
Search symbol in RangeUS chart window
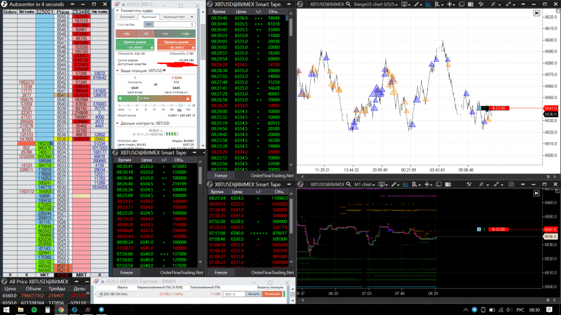pyautogui.click(x=348, y=4)
